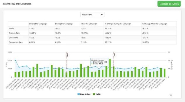Select the After the Campaign column header

(x=89, y=24)
